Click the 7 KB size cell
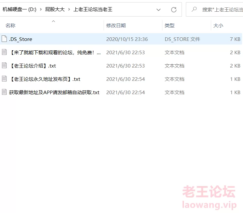The image size is (243, 213). coord(235,39)
